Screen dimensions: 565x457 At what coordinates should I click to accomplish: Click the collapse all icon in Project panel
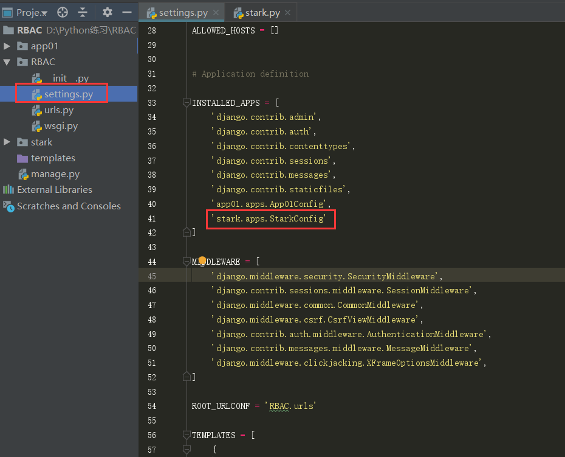[x=83, y=12]
